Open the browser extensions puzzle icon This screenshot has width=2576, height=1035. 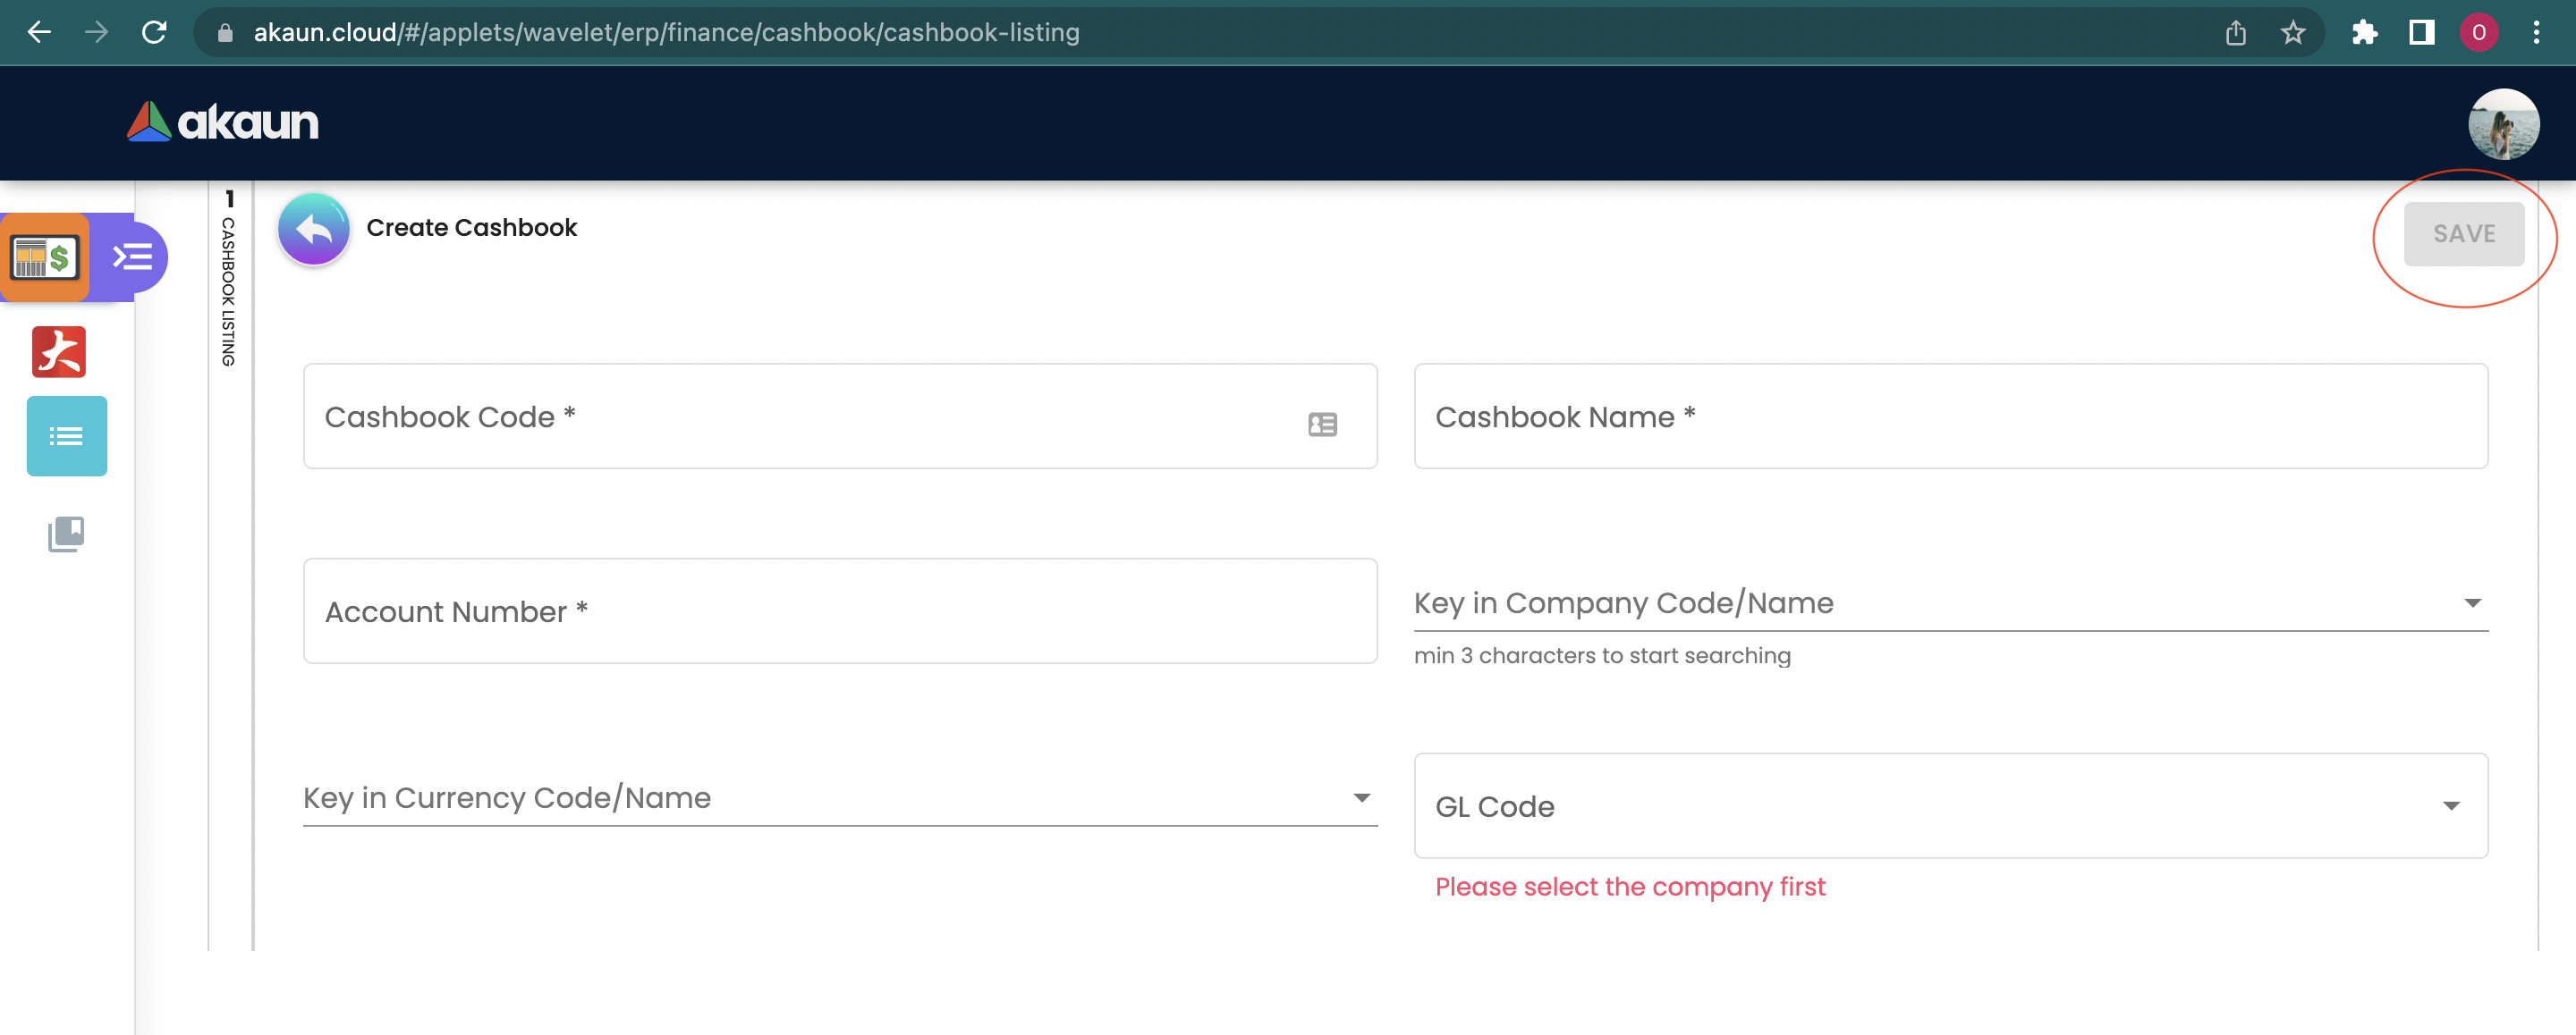2364,33
